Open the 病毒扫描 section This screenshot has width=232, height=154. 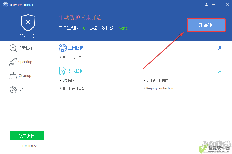26,48
